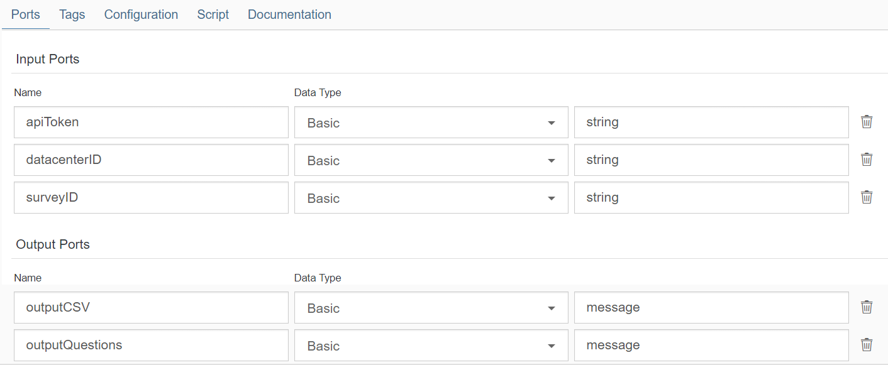This screenshot has width=888, height=365.
Task: Edit the outputCSV port name field
Action: [x=151, y=308]
